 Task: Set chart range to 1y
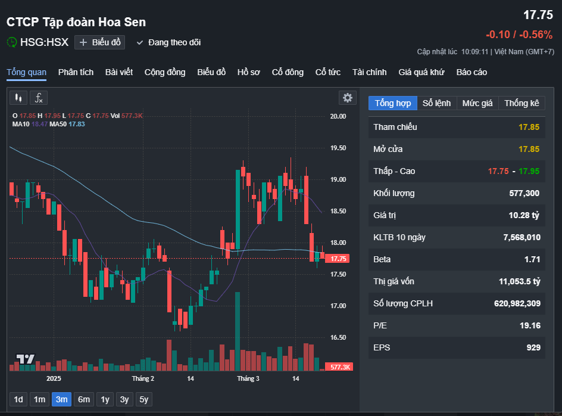point(105,399)
